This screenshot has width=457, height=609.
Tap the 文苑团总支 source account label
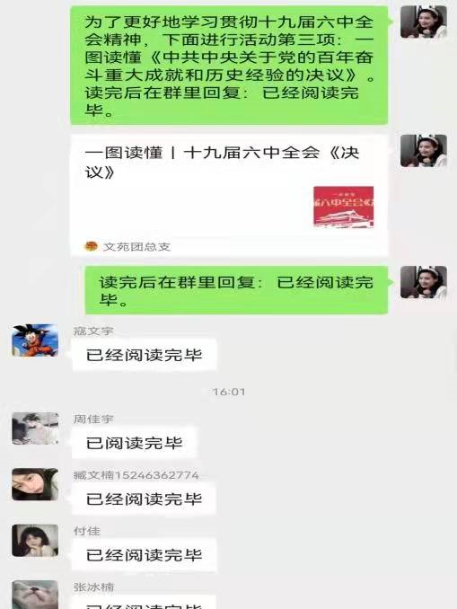136,247
